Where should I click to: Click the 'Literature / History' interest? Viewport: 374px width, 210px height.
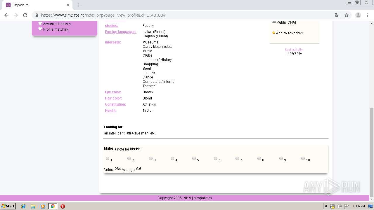[x=157, y=60]
